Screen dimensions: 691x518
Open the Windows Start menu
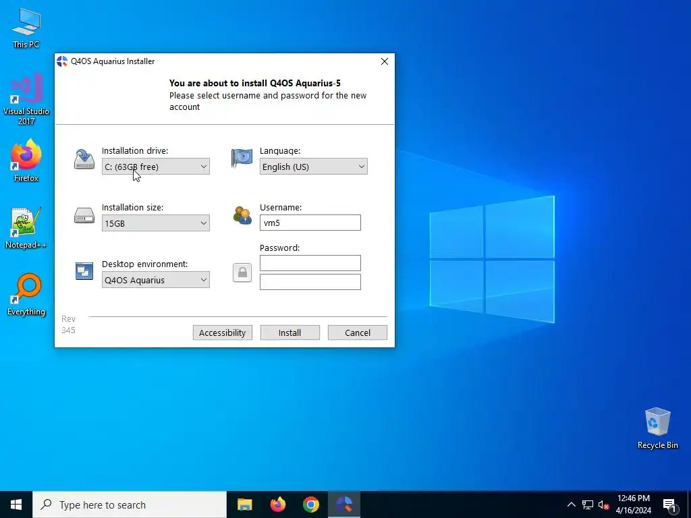(16, 505)
